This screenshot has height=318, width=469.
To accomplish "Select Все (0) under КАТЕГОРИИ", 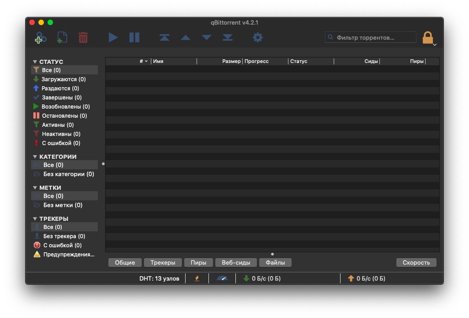I will [64, 165].
